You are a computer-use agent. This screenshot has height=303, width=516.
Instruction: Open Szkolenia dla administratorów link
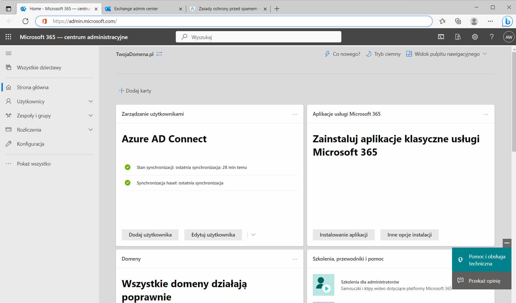[370, 282]
